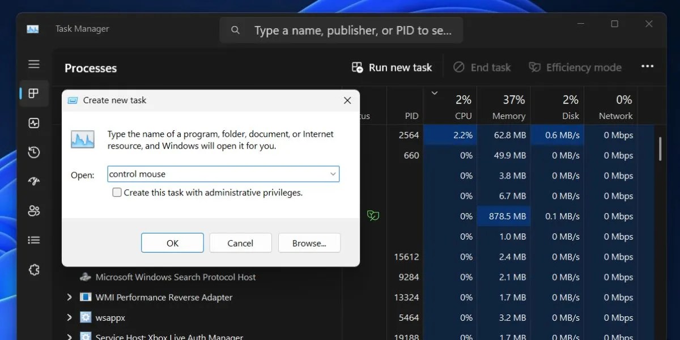Expand the WMI Performance Reverse Adapter process group
680x340 pixels.
(69, 297)
